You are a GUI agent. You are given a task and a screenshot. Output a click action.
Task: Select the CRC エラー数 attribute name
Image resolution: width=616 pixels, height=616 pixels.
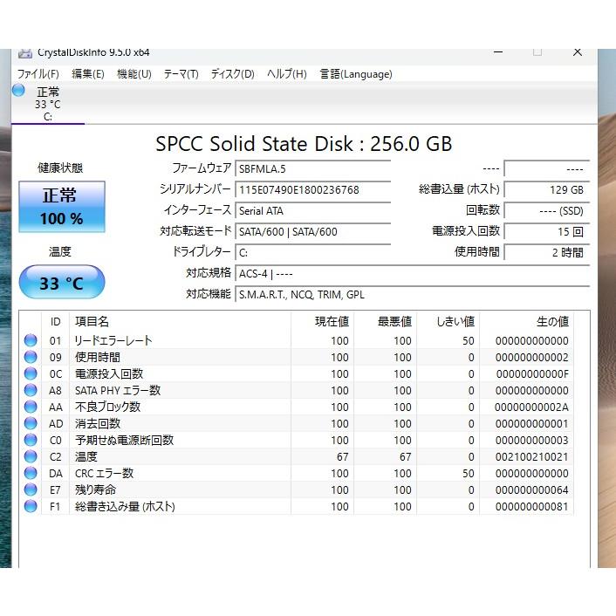[x=104, y=473]
